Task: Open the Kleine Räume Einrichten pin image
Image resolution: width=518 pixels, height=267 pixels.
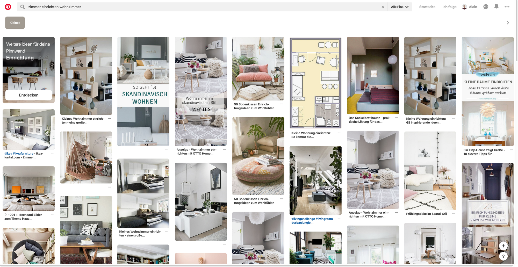Action: 488,91
